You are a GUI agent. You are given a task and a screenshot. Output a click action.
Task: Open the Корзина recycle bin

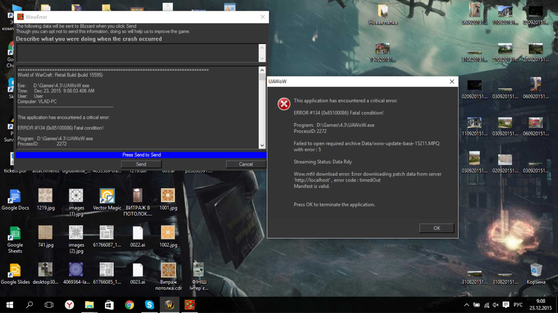536,273
